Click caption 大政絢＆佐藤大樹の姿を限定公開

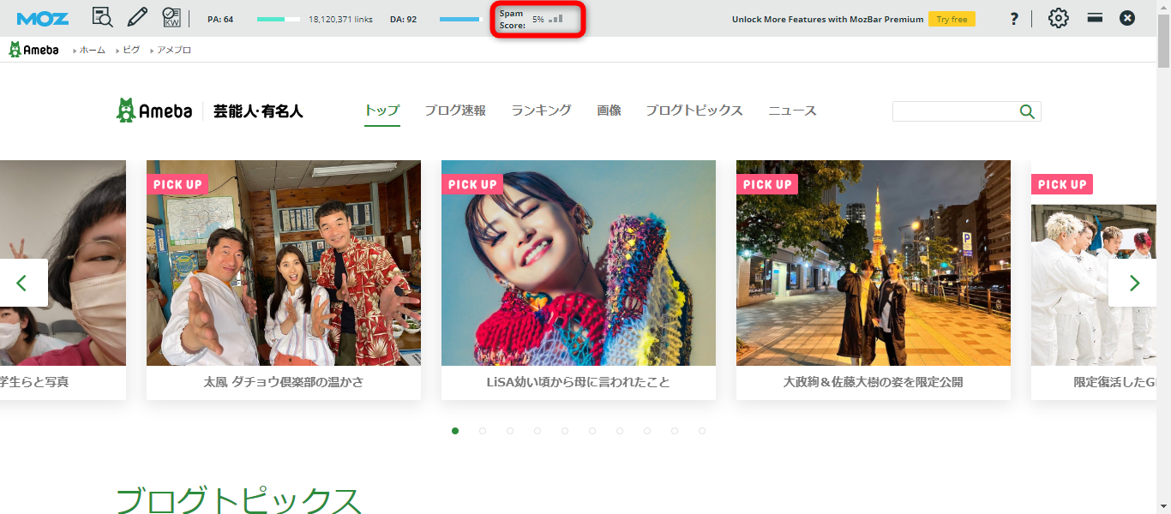(x=874, y=382)
